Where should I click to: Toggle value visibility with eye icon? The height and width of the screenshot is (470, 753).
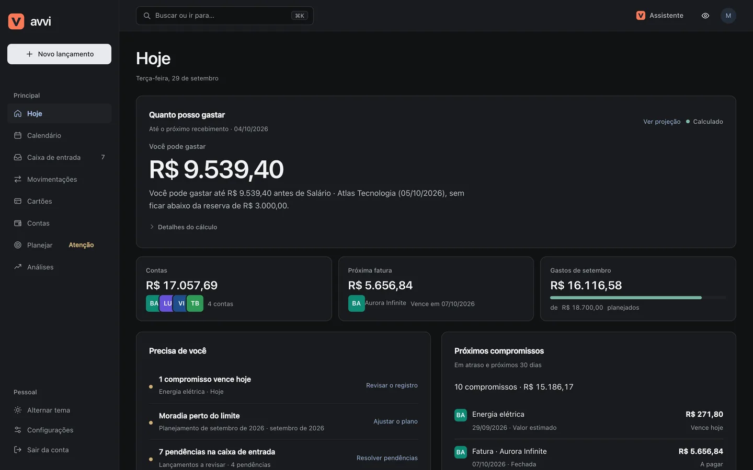705,16
